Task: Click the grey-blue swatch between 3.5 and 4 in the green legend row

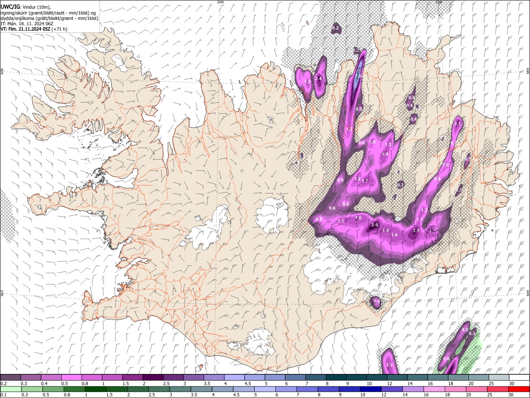Action: click(201, 389)
